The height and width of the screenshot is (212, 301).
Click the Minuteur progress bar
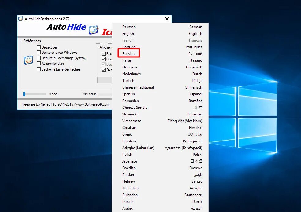[x=105, y=94]
